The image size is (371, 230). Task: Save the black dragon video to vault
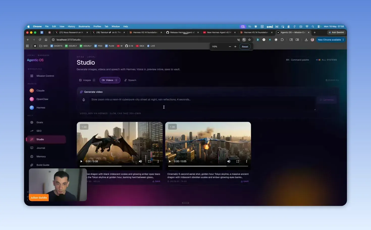tap(156, 181)
